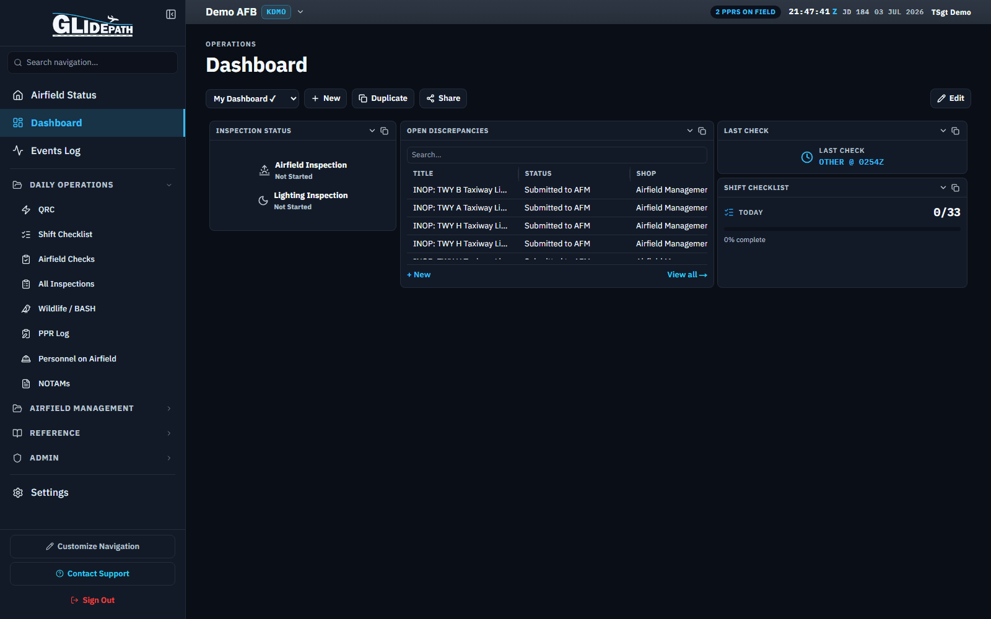Click the QRC lightning icon
Image resolution: width=991 pixels, height=619 pixels.
click(26, 210)
